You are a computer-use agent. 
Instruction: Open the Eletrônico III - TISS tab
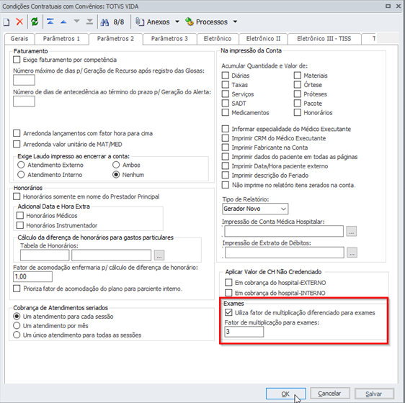click(324, 39)
